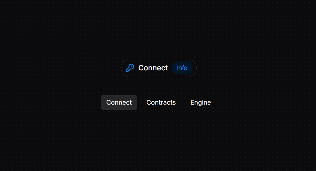Click the Connect heading text in the pill
Screen dimensions: 316x171
click(153, 68)
